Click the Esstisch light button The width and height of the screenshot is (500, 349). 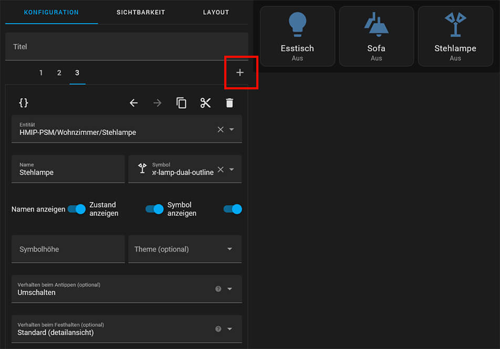coord(297,36)
